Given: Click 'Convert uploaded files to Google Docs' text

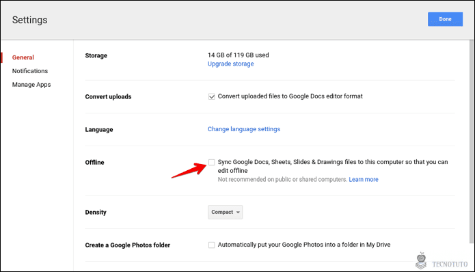Looking at the screenshot, I should point(290,96).
